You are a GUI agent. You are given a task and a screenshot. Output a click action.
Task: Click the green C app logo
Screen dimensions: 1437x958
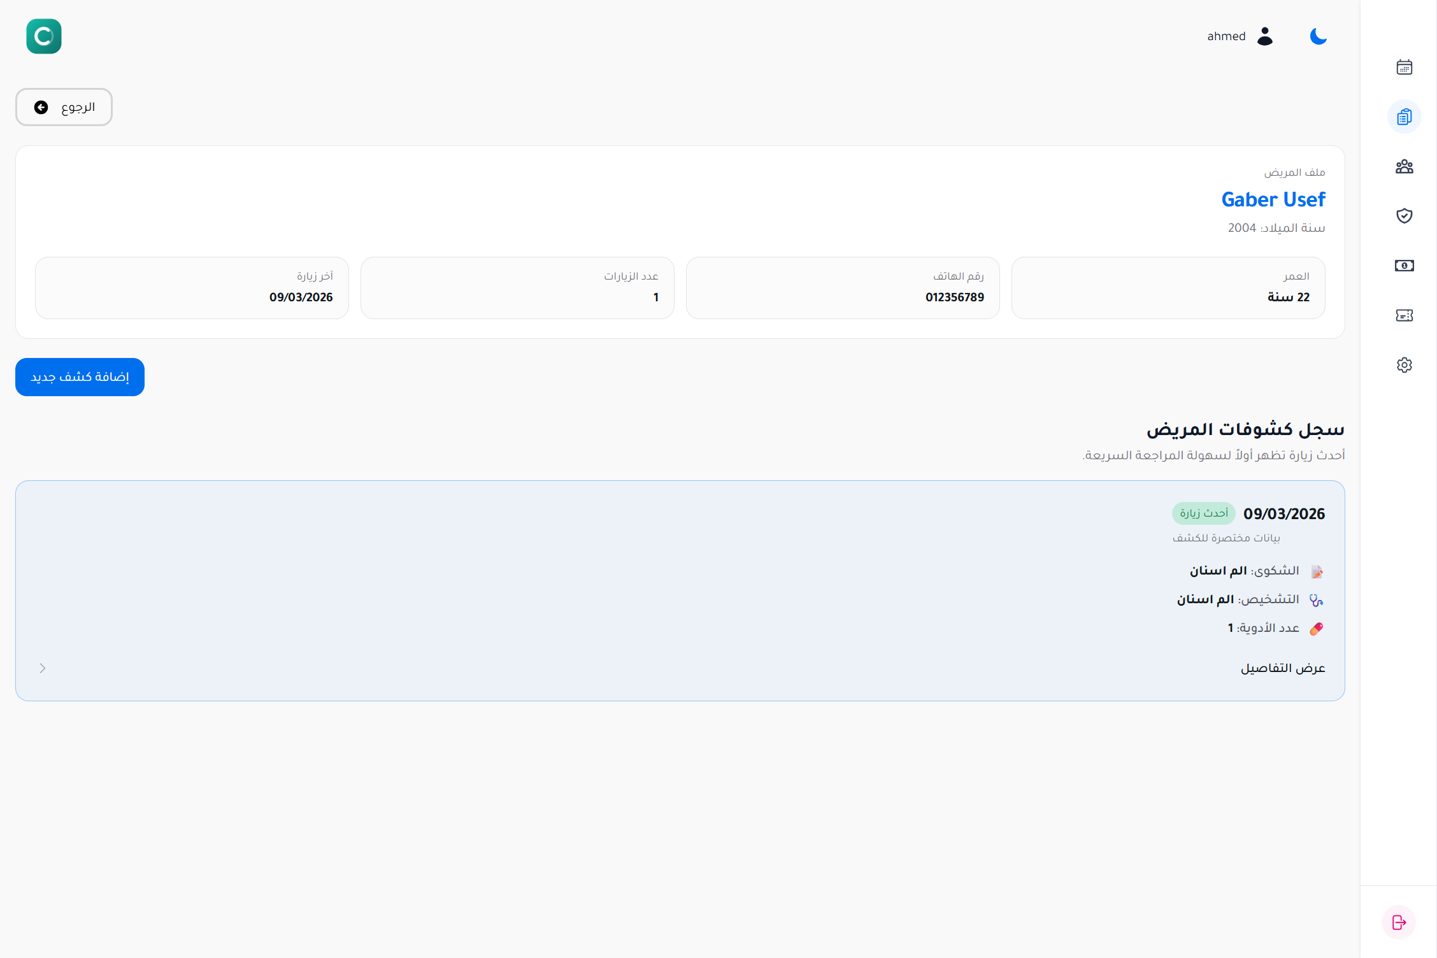tap(44, 36)
